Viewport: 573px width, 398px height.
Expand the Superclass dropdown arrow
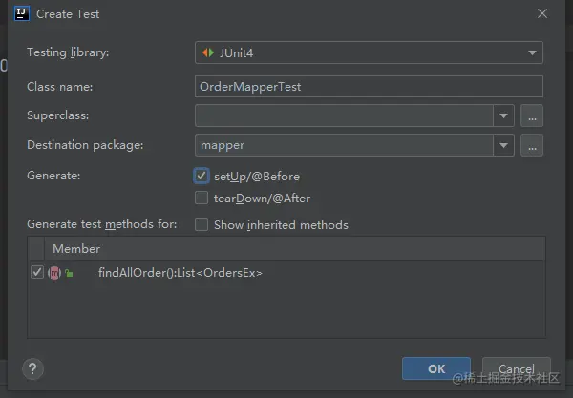pos(504,116)
